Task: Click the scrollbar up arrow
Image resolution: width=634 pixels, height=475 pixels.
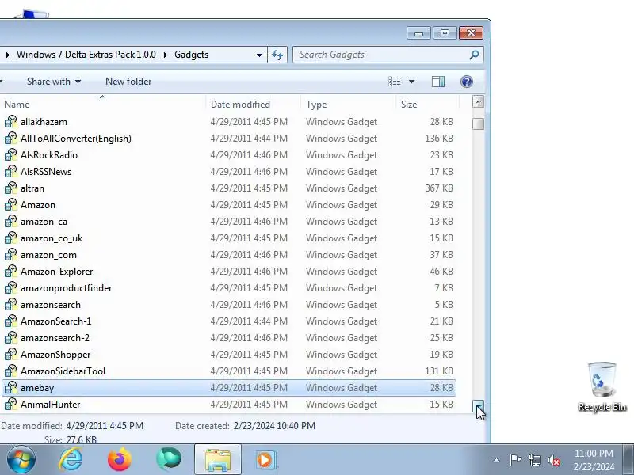Action: click(478, 102)
